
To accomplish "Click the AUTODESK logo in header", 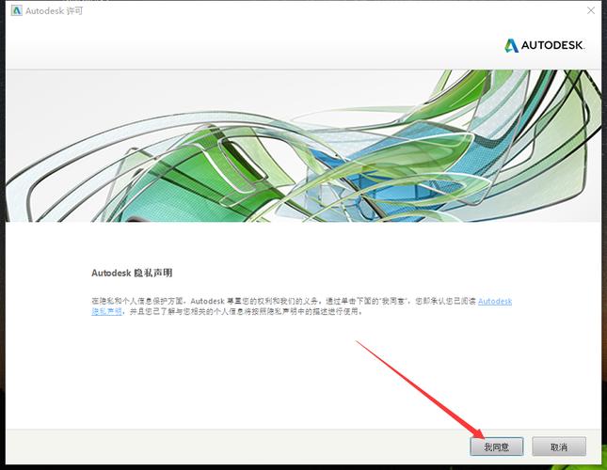I will tap(544, 45).
